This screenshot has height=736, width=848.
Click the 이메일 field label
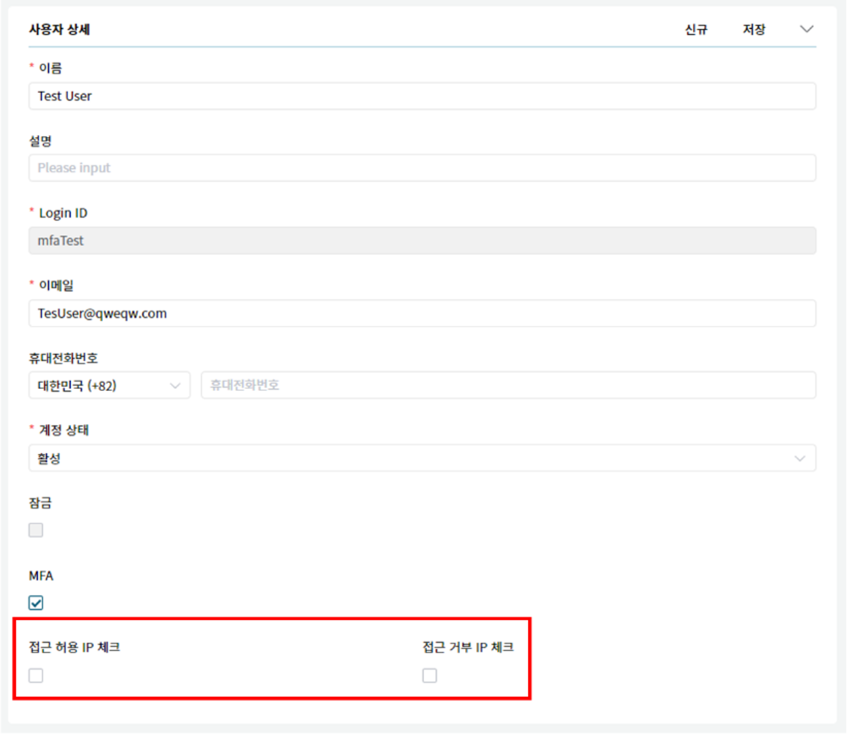[x=56, y=285]
